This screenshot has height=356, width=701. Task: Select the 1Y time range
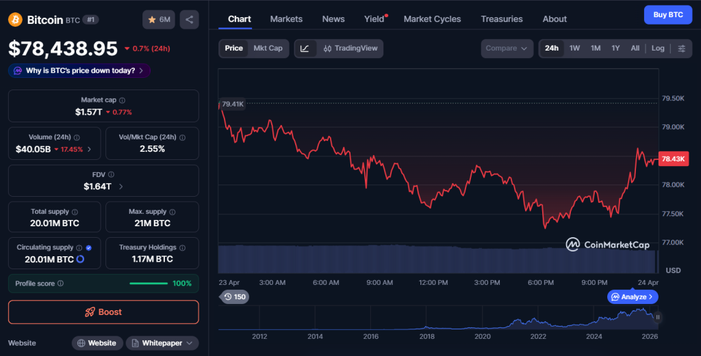(x=615, y=49)
